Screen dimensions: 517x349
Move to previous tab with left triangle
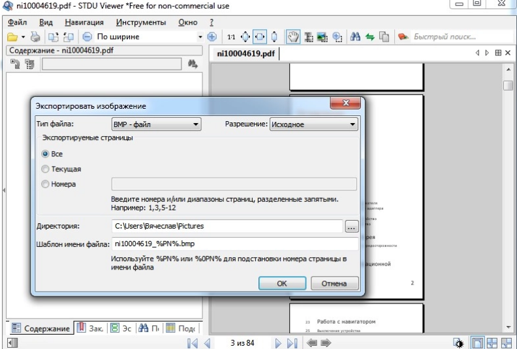pos(477,53)
